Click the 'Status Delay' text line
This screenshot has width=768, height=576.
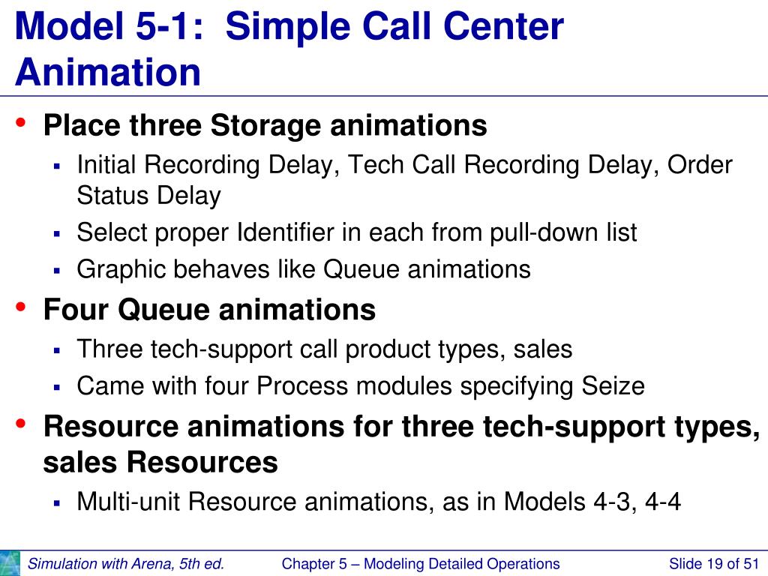pos(149,196)
